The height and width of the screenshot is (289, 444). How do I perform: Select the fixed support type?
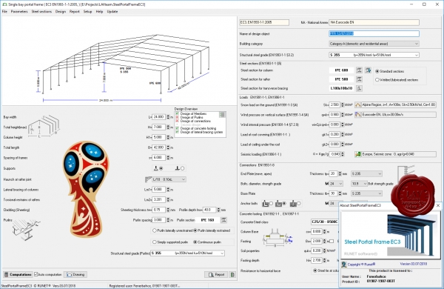click(182, 168)
